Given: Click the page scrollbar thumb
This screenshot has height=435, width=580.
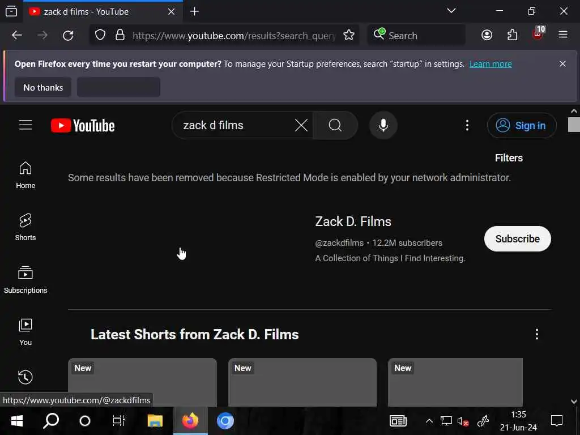Looking at the screenshot, I should [574, 125].
